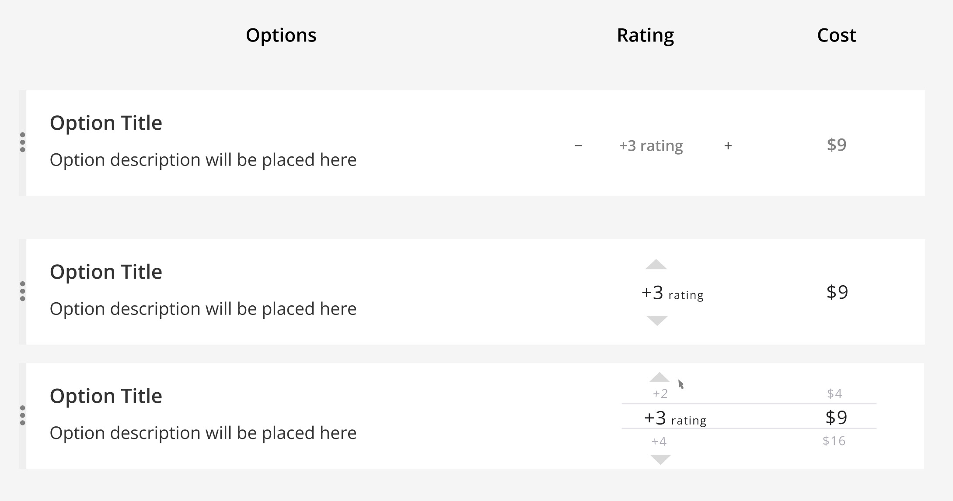Click the plus button in first option row

[x=728, y=146]
